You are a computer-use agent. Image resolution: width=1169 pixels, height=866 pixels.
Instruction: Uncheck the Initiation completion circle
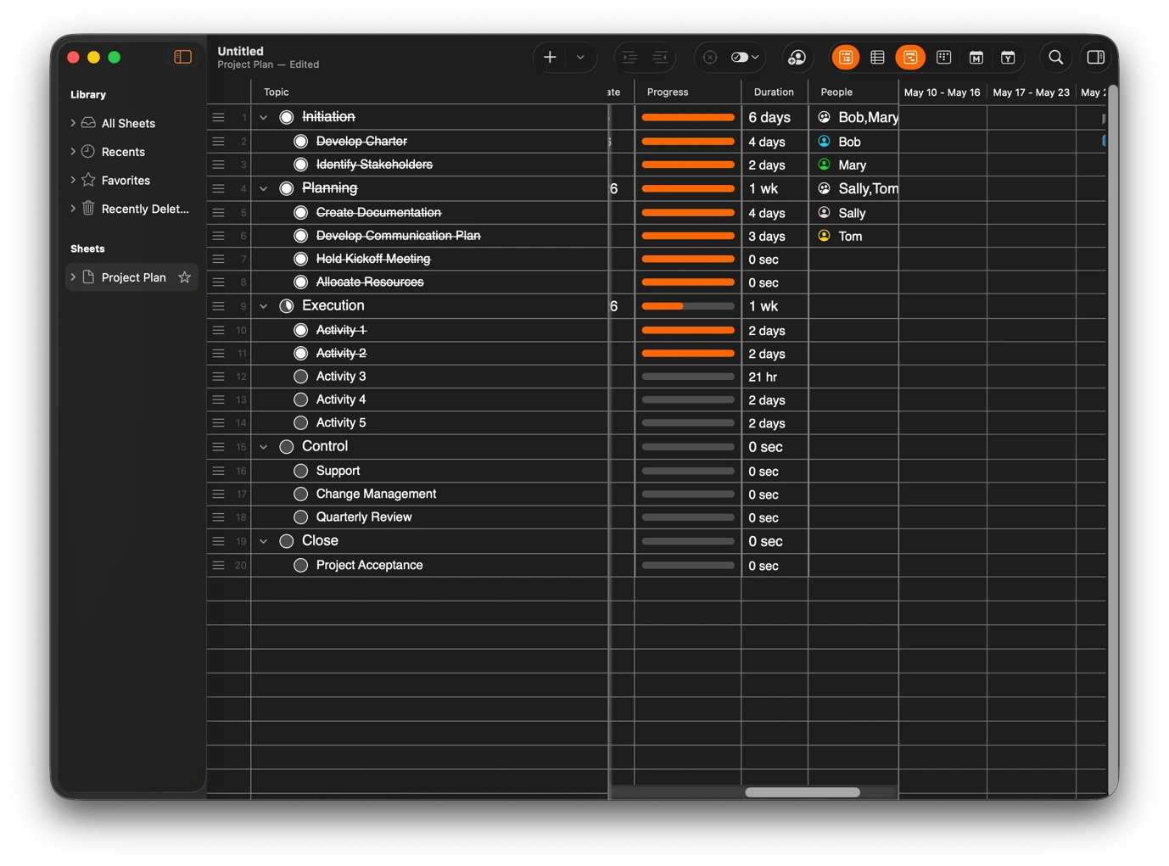287,117
